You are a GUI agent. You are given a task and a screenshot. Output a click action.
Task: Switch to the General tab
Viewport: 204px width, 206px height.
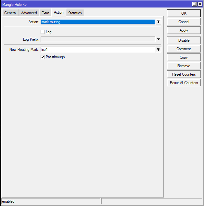pos(10,13)
